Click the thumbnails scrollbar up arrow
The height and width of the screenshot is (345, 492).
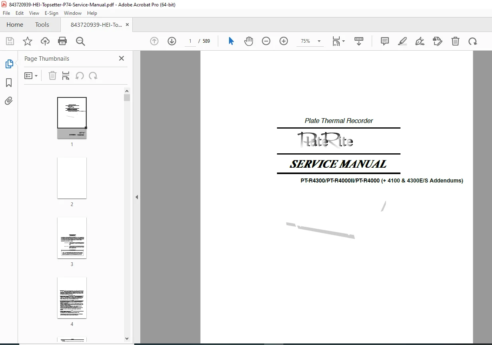click(x=127, y=91)
